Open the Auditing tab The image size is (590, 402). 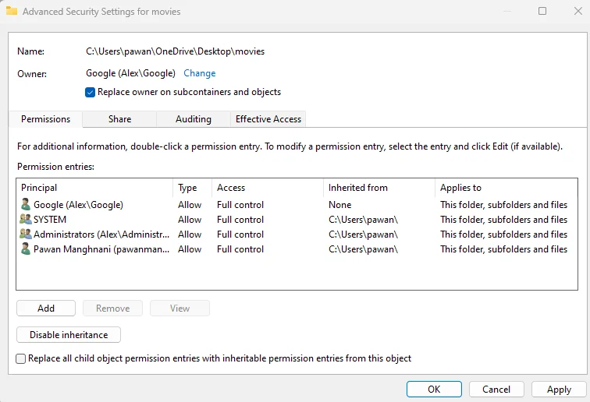pos(194,119)
